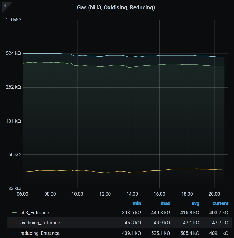Select the 393.6 kΩ nh3 min value
Viewport: 234px width, 238px height.
[x=131, y=213]
